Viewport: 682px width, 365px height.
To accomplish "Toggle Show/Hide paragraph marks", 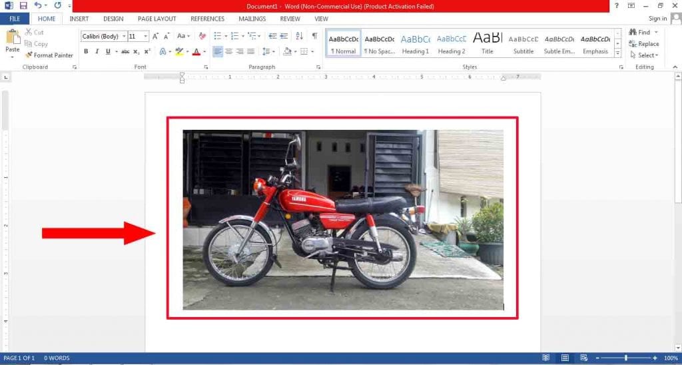I will tap(314, 36).
